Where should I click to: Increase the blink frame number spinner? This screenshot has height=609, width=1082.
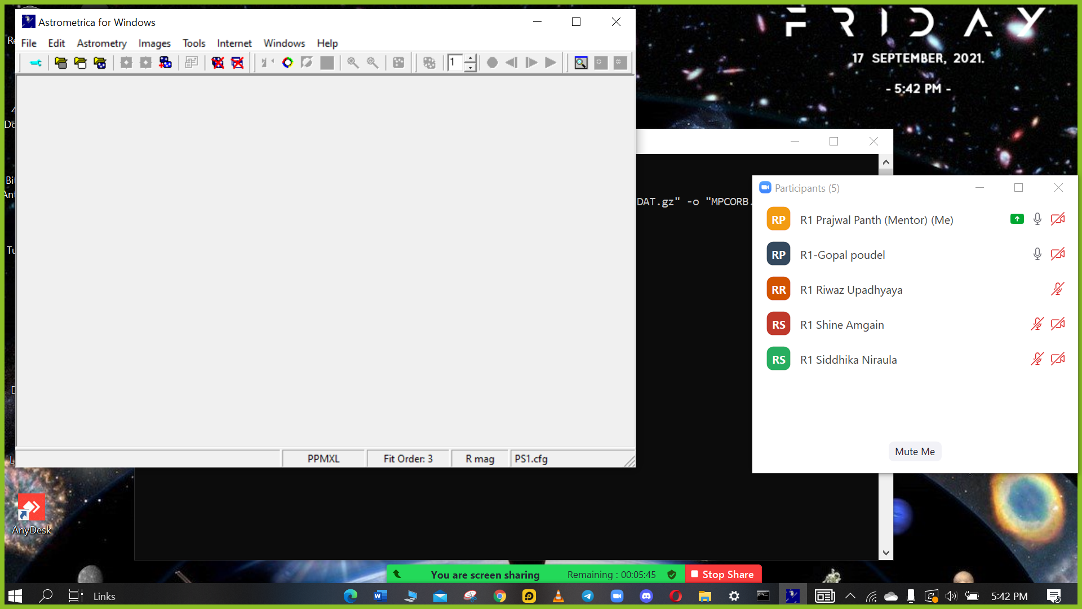pyautogui.click(x=470, y=59)
